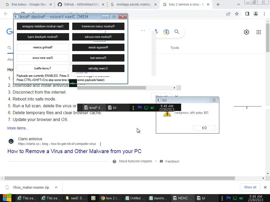Expand hidden icons in duplicated floating taskbar

[133, 108]
